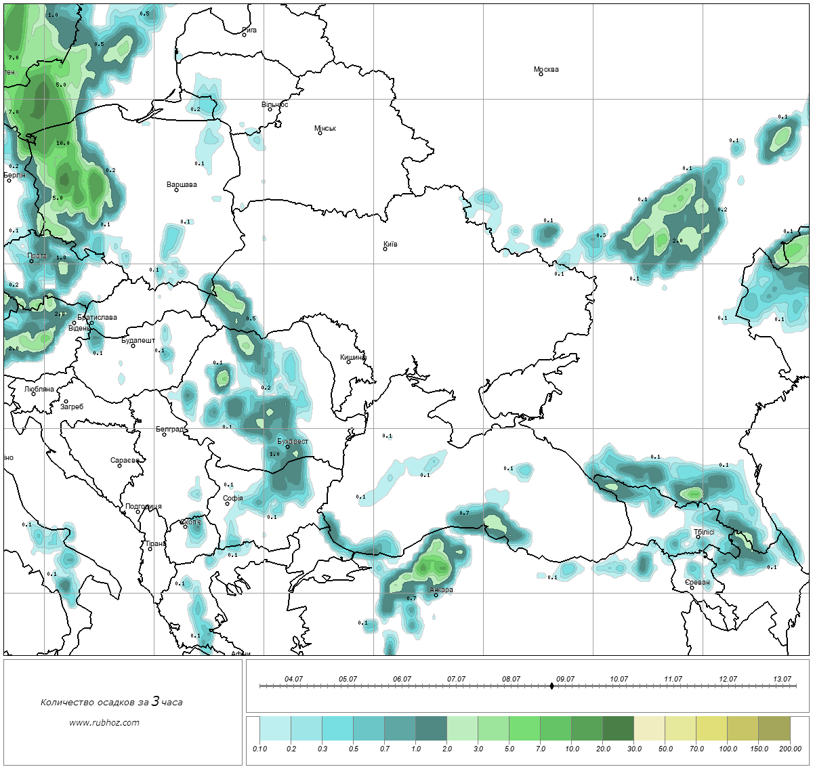Select the Moscow city marker

(541, 74)
